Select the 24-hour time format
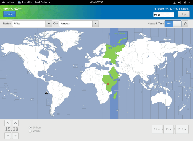 click(x=30, y=127)
